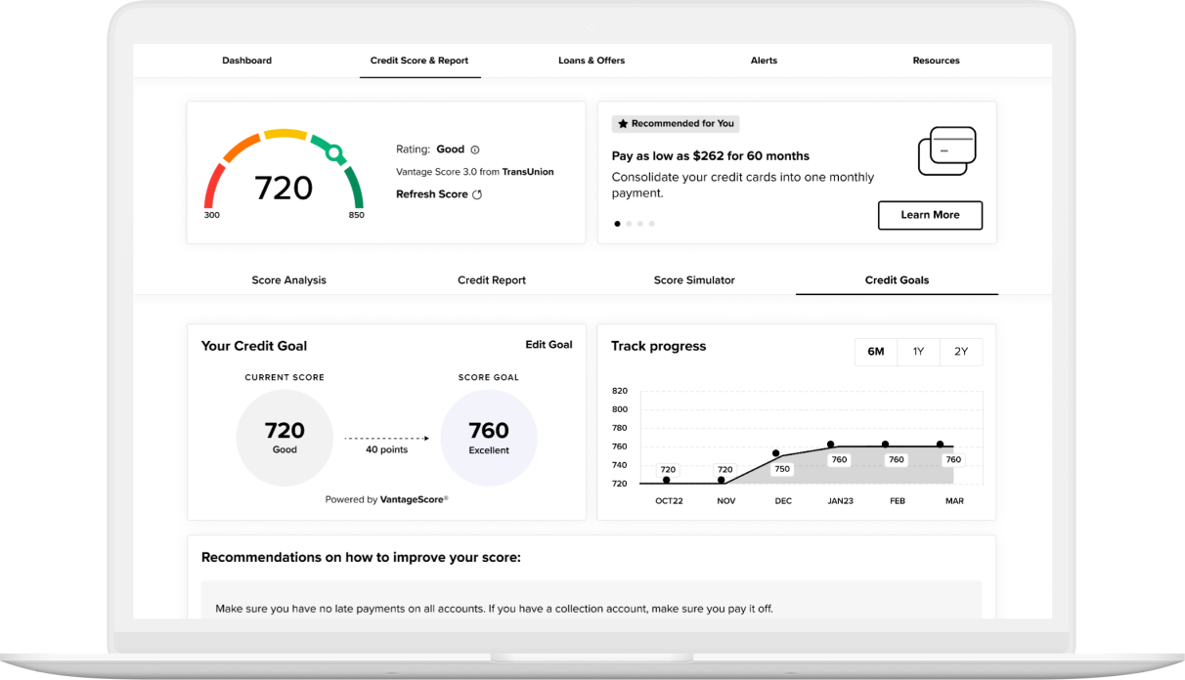Click the star icon in the Recommended badge
Viewport: 1185px width, 680px height.
(623, 124)
